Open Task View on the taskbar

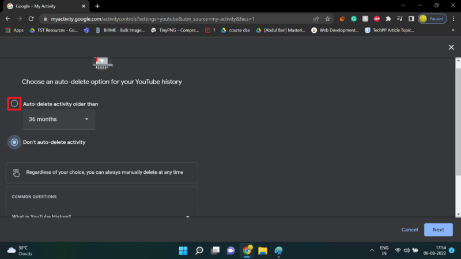[x=215, y=250]
